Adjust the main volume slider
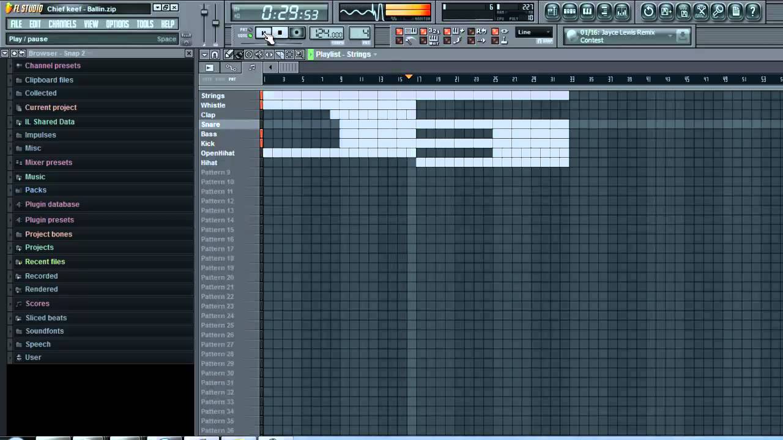Image resolution: width=783 pixels, height=440 pixels. [204, 12]
